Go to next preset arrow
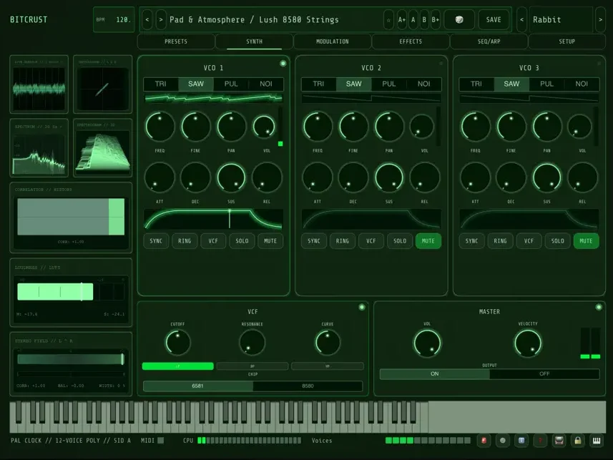The image size is (613, 460). pyautogui.click(x=161, y=19)
